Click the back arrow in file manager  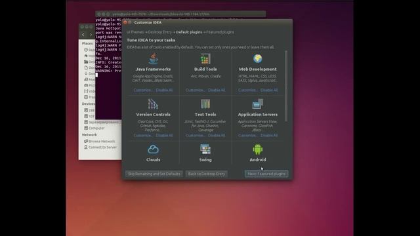pyautogui.click(x=83, y=35)
